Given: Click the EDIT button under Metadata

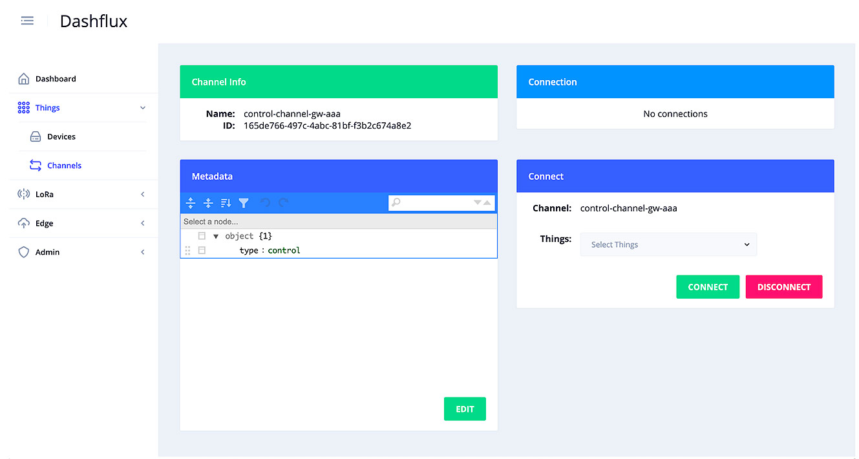Looking at the screenshot, I should point(465,409).
